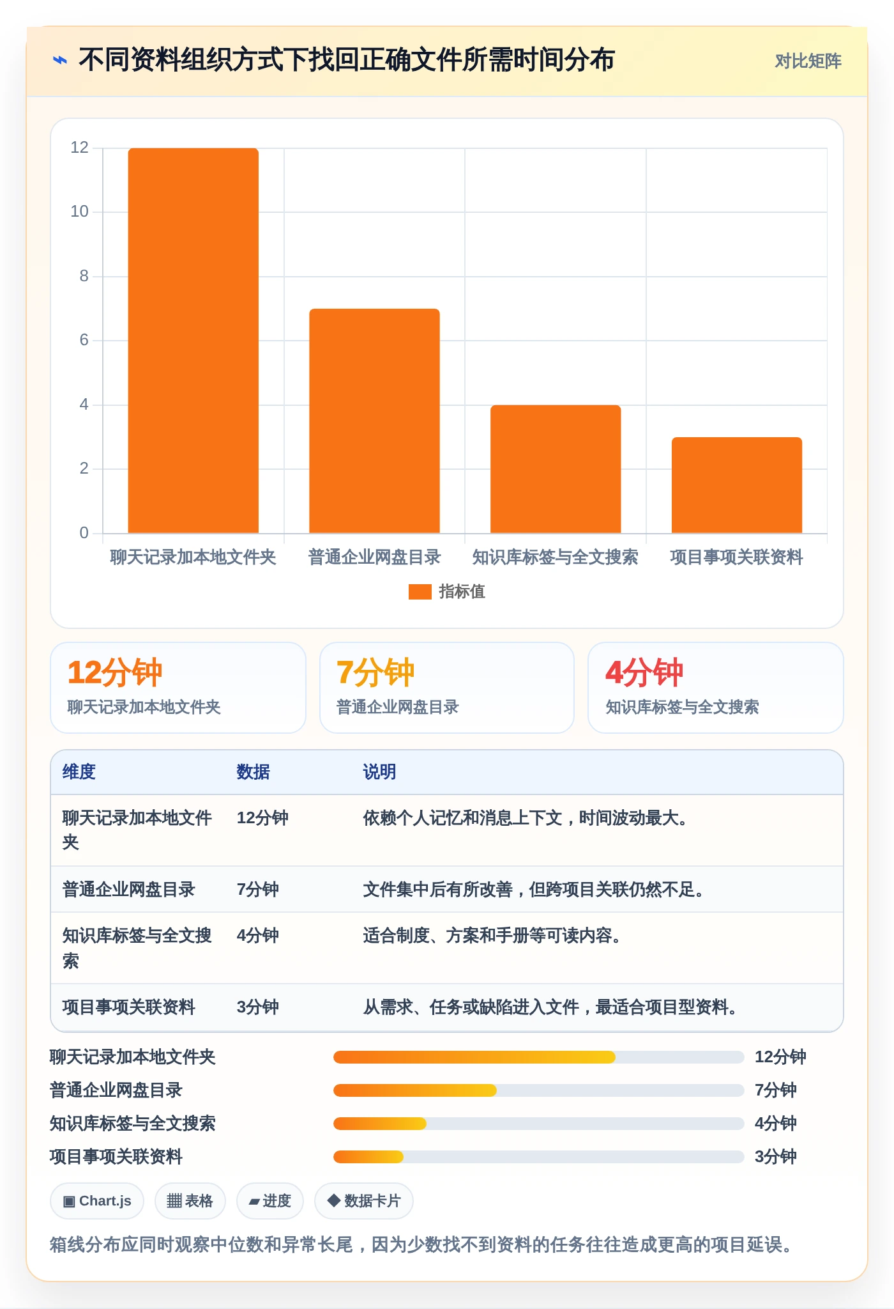
Task: Click the 7分钟 progress bar
Action: point(538,1090)
